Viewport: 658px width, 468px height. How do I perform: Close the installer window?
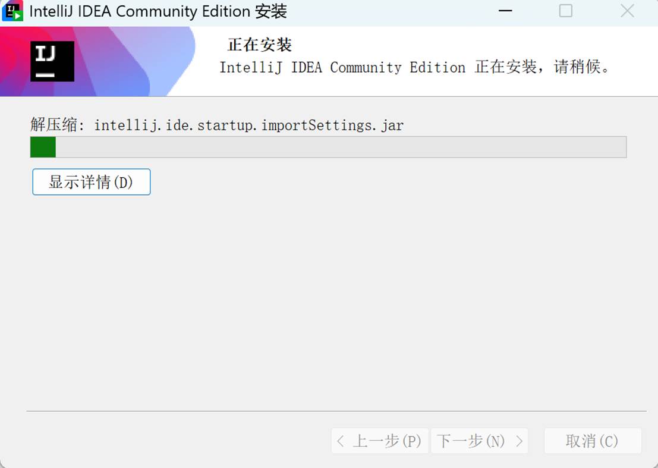click(627, 11)
